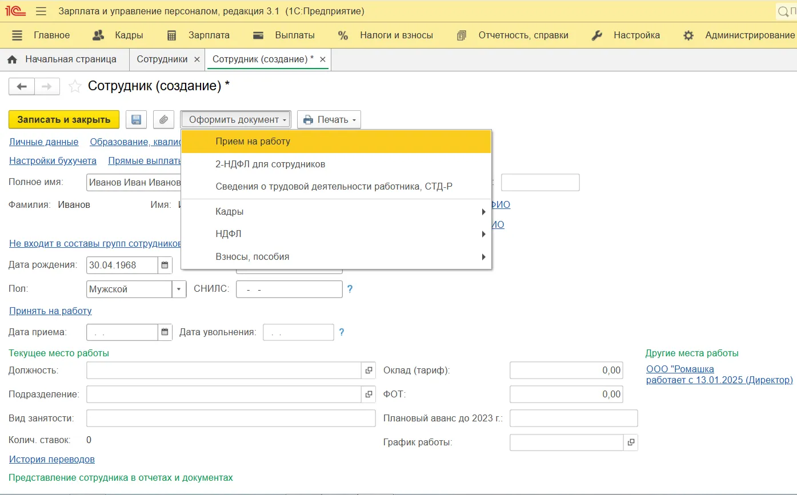
Task: Click the home icon on Начальная страница tab
Action: point(12,59)
